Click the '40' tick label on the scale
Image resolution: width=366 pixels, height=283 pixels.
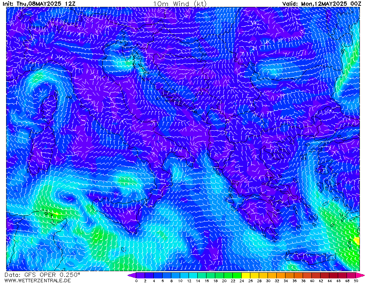tap(312, 281)
